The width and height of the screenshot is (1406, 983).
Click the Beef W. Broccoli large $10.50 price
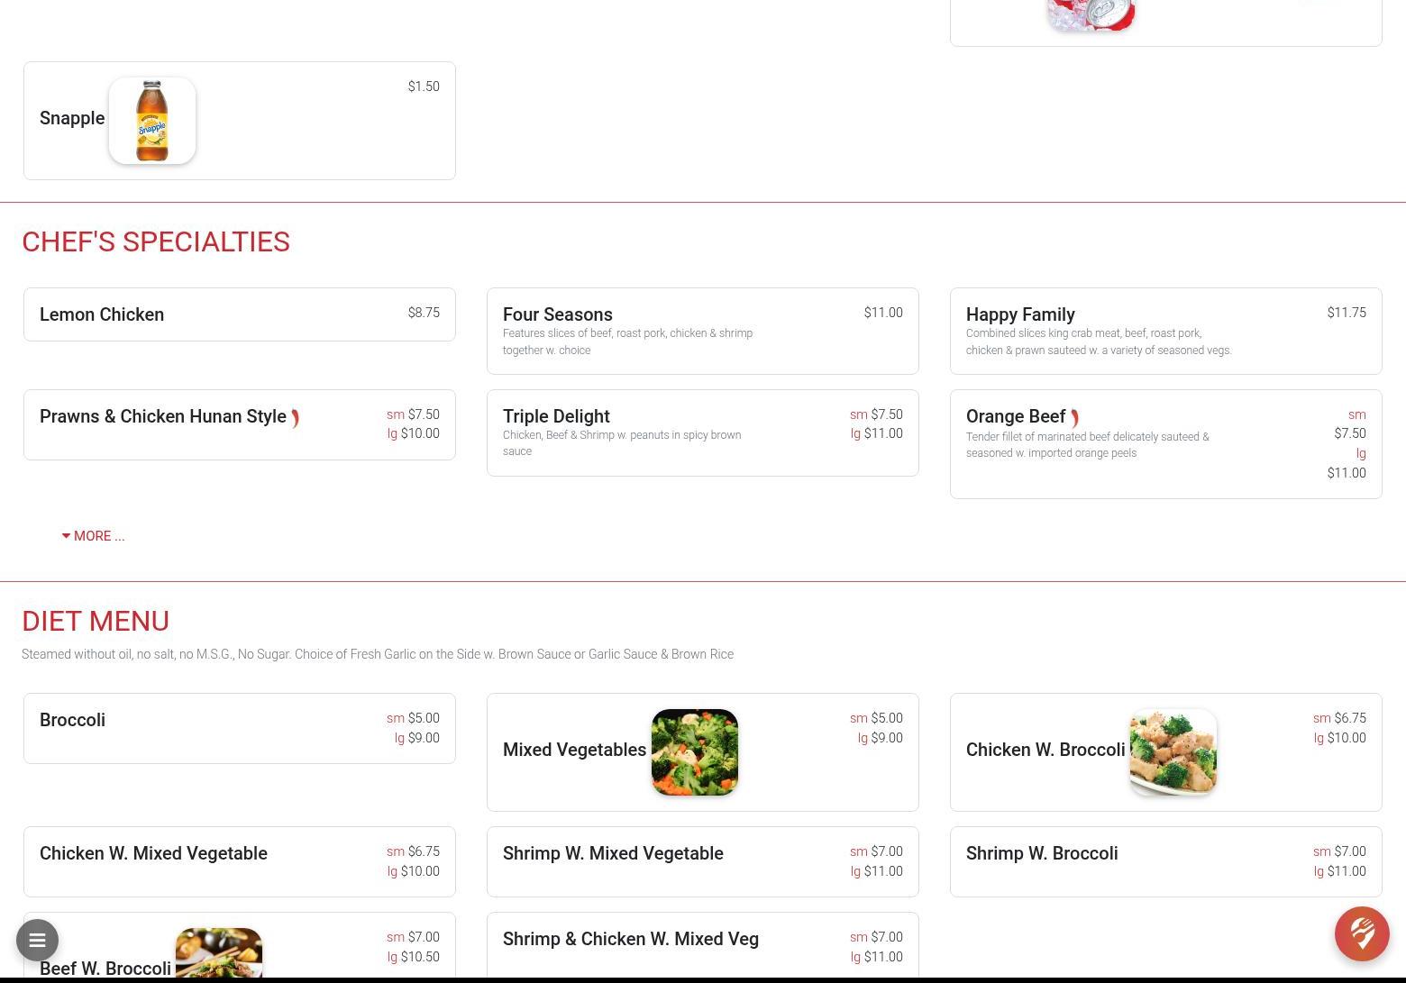click(420, 957)
